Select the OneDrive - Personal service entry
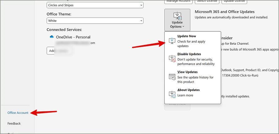Image resolution: width=279 pixels, height=134 pixels. (73, 37)
